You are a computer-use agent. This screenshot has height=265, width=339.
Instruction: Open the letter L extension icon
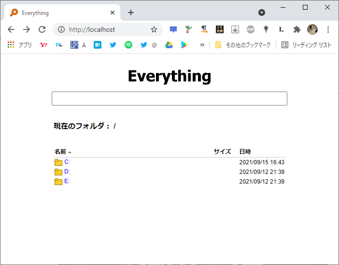coord(281,29)
